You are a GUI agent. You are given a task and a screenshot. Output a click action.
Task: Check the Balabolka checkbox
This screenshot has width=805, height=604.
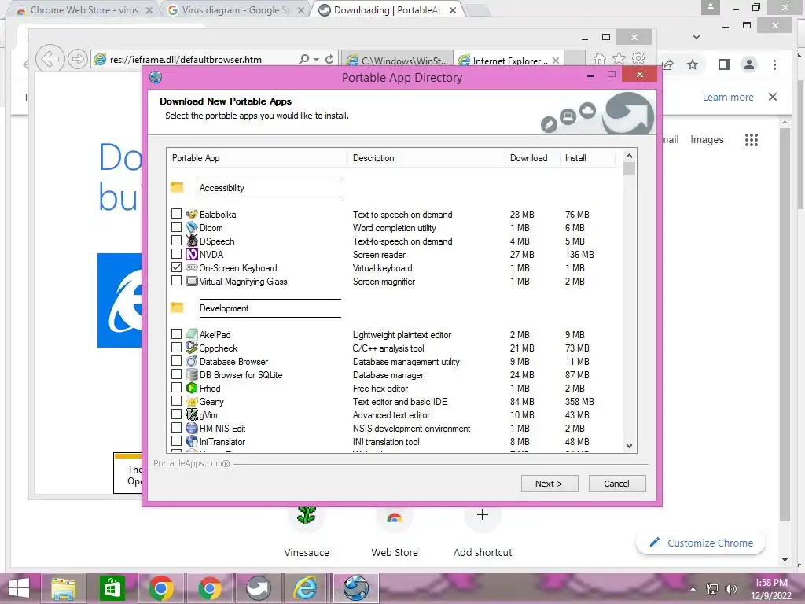tap(176, 213)
